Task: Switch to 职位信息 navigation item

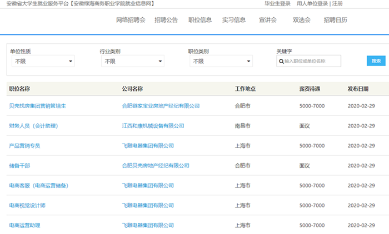Action: point(200,20)
